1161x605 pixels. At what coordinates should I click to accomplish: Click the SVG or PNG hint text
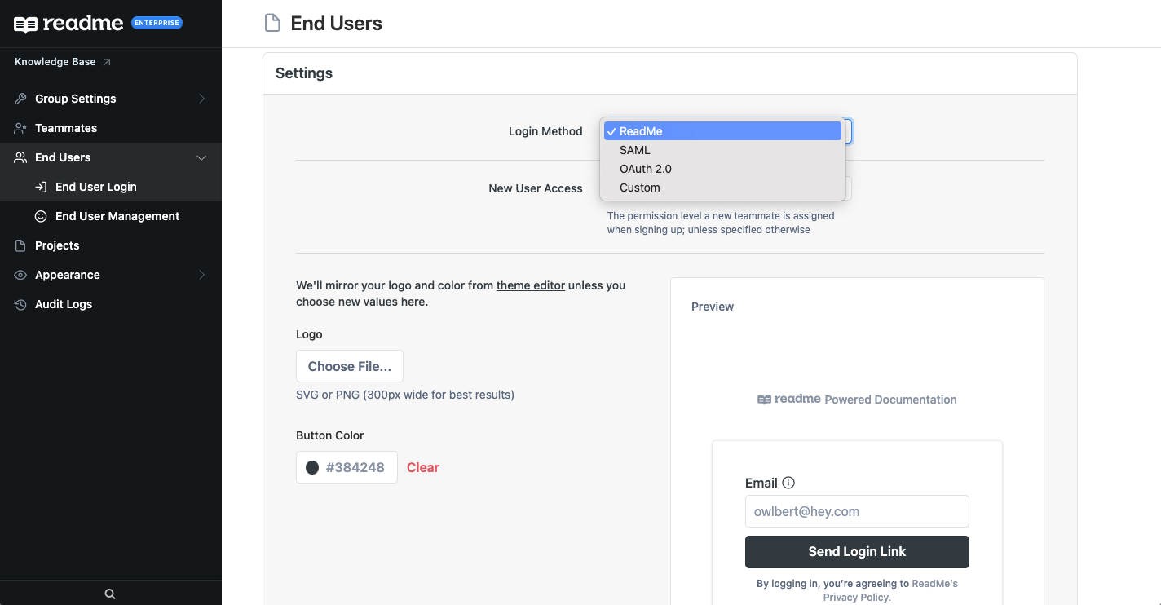[x=405, y=395]
